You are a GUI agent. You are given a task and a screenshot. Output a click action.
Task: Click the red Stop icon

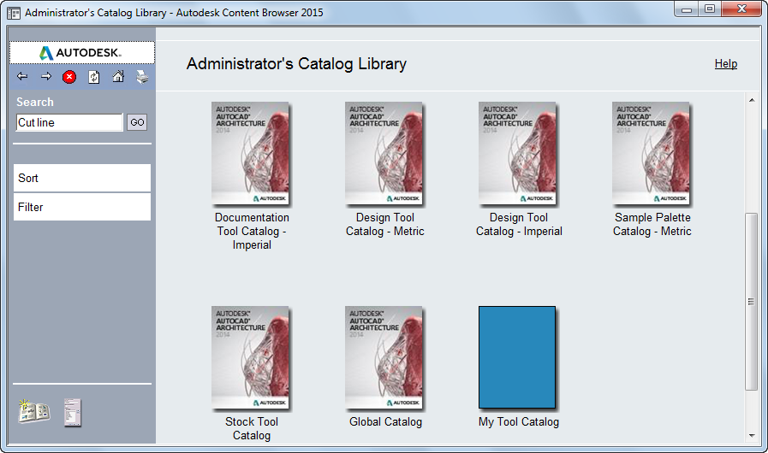(69, 77)
